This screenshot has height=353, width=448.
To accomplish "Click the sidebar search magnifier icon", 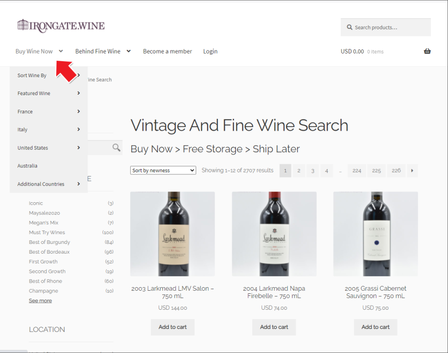I will pos(116,148).
